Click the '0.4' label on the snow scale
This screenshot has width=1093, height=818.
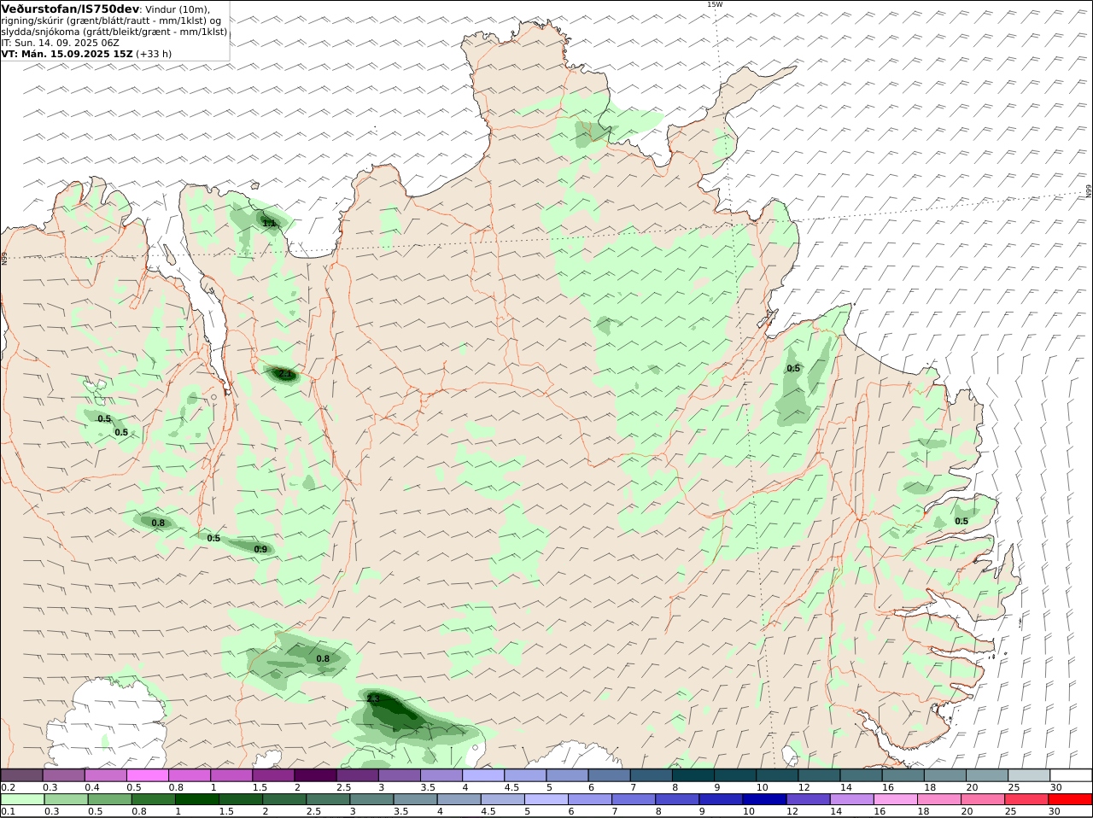(x=92, y=787)
